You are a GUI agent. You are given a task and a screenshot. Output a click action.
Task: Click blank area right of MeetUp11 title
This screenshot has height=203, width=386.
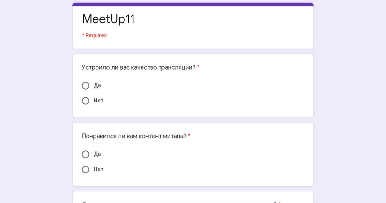pyautogui.click(x=225, y=19)
